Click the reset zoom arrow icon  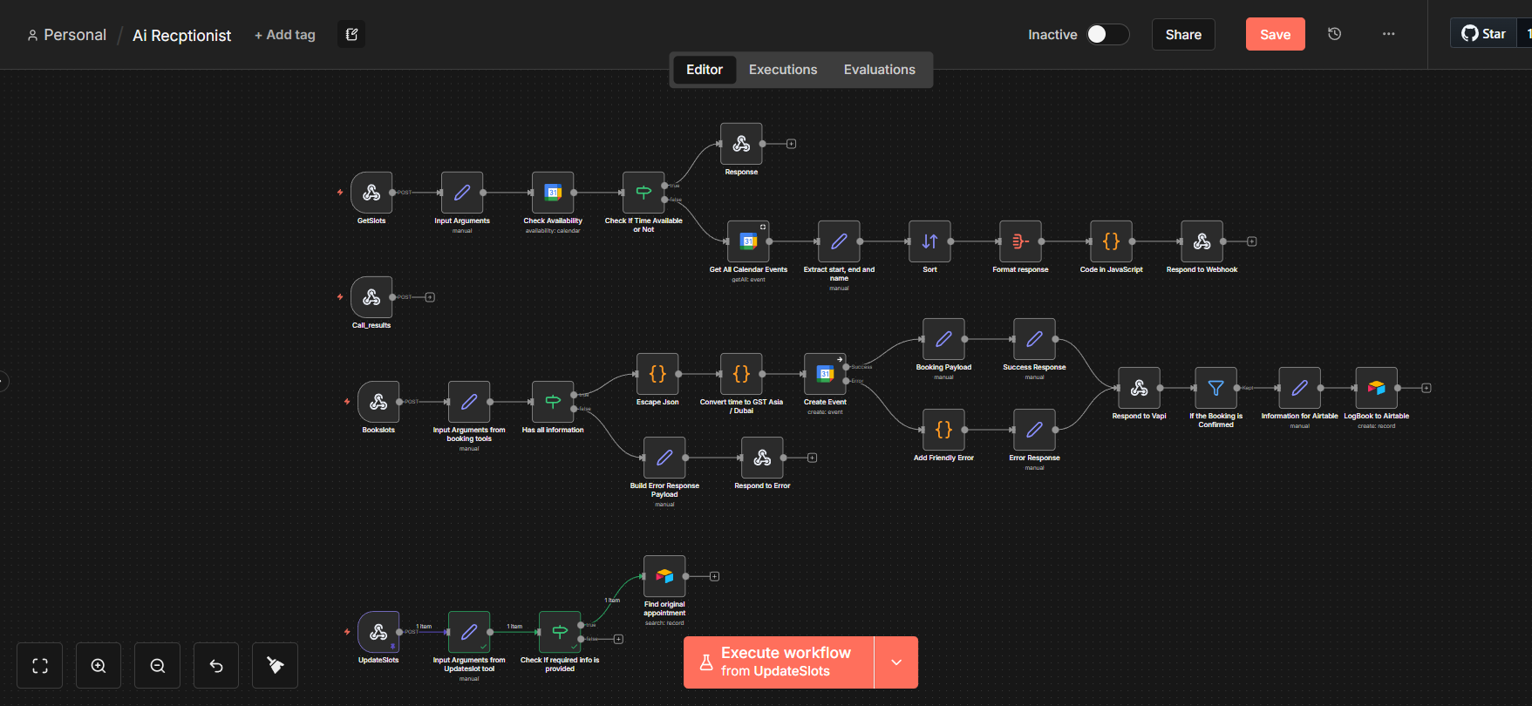tap(216, 666)
